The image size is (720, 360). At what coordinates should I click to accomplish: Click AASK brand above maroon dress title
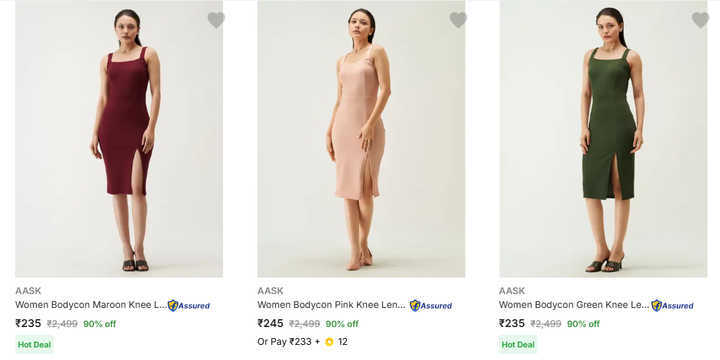[28, 291]
